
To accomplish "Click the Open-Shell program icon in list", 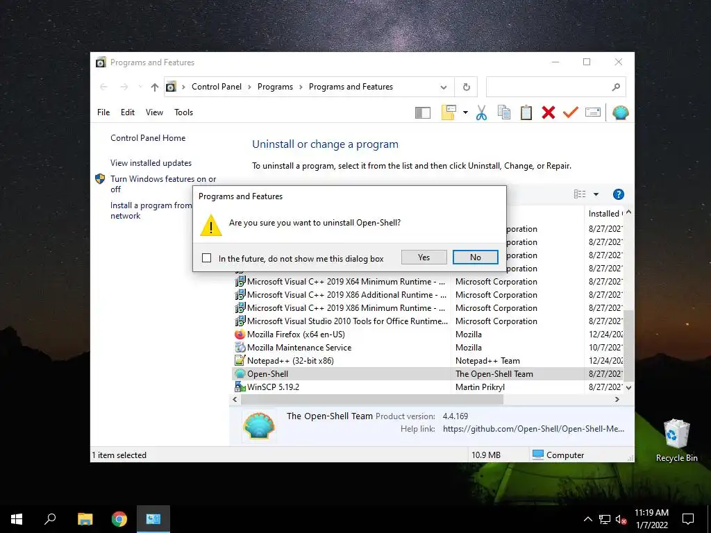I will [240, 374].
